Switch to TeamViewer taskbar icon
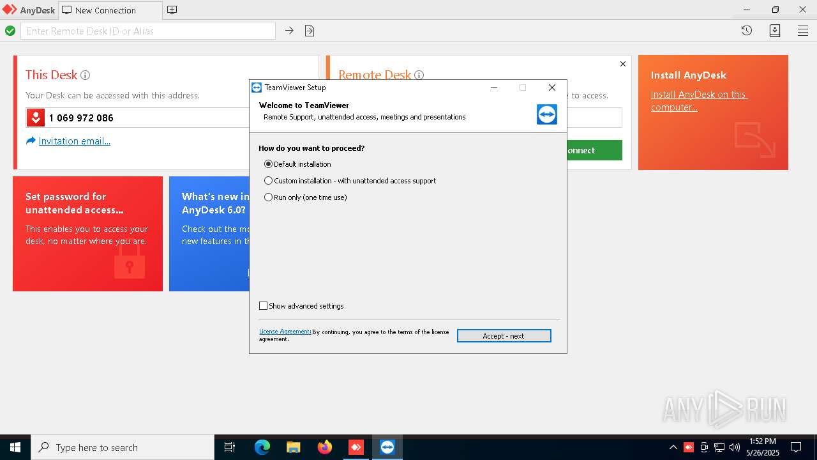Image resolution: width=817 pixels, height=460 pixels. [387, 447]
